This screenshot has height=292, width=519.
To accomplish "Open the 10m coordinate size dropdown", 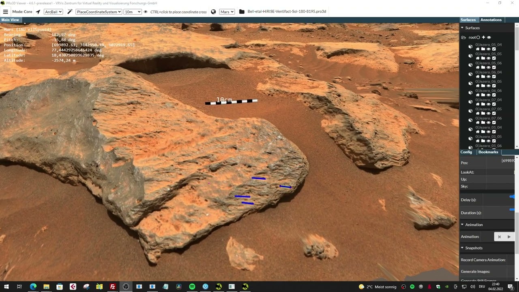I will 133,12.
